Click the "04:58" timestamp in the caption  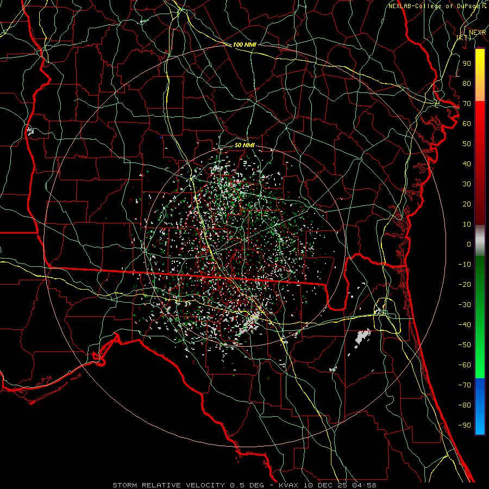[x=364, y=485]
